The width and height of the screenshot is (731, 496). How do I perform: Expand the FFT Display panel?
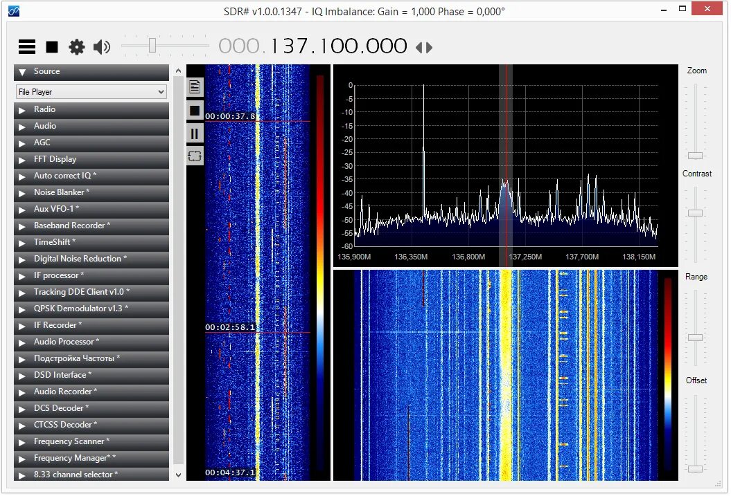coord(91,160)
